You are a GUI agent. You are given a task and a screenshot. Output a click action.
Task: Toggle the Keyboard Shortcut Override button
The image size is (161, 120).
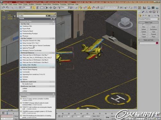(80, 8)
